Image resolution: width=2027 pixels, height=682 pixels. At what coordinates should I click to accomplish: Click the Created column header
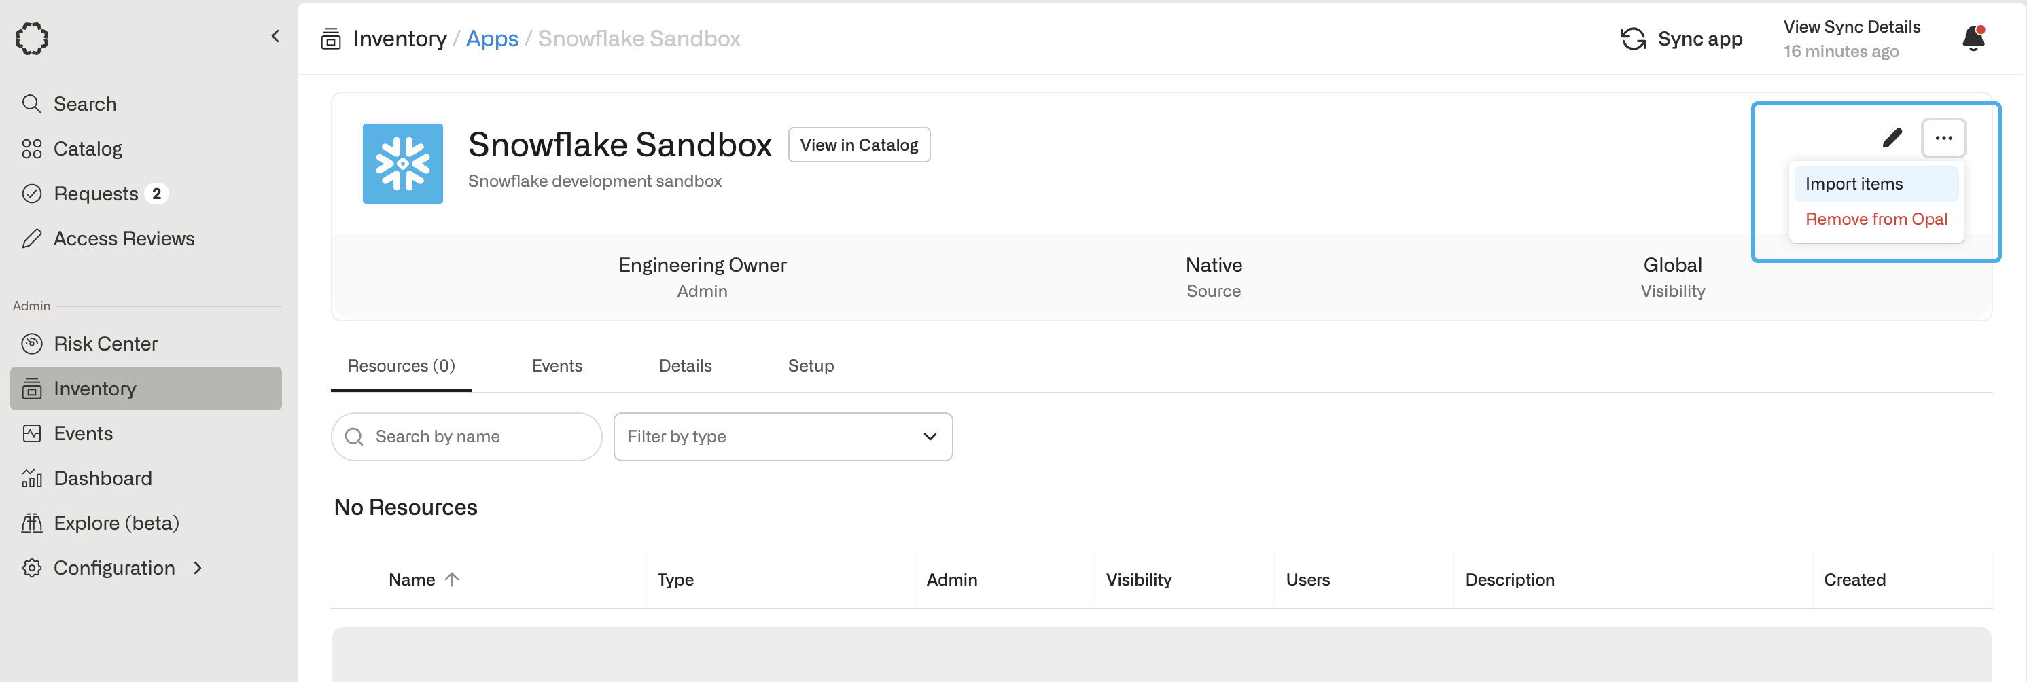(x=1854, y=579)
